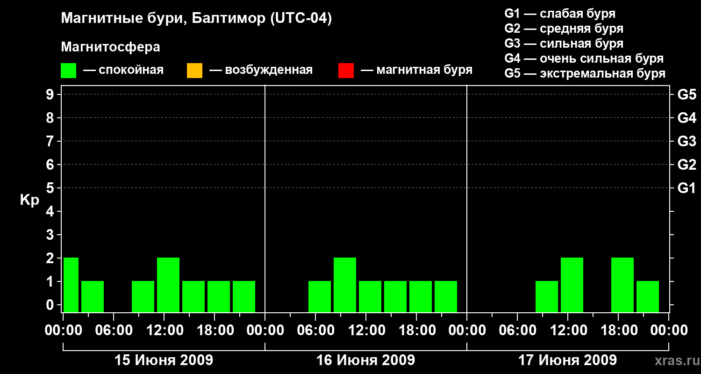Click the legend label '— возбужденная'
This screenshot has height=374, width=701.
click(261, 71)
